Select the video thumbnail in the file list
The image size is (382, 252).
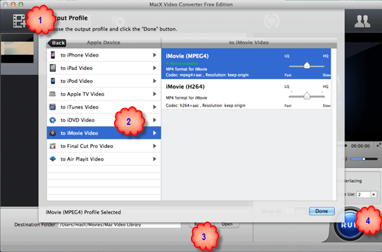(17, 48)
